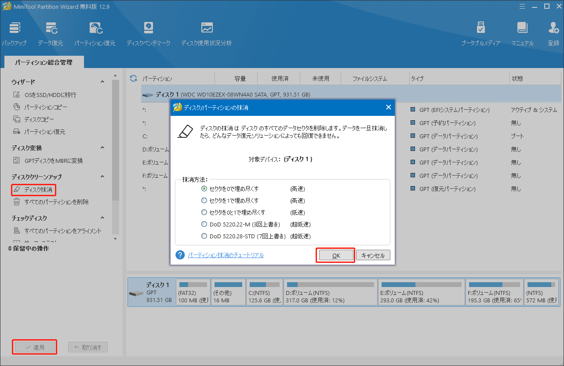Collapse the ディスククリーンアップ section
564x366 pixels.
(102, 177)
